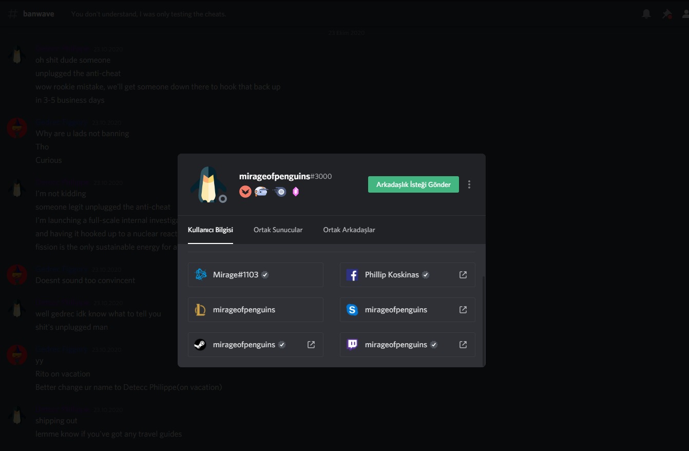This screenshot has width=689, height=451.
Task: Click the hashtag channel icon beside banwave
Action: 13,14
